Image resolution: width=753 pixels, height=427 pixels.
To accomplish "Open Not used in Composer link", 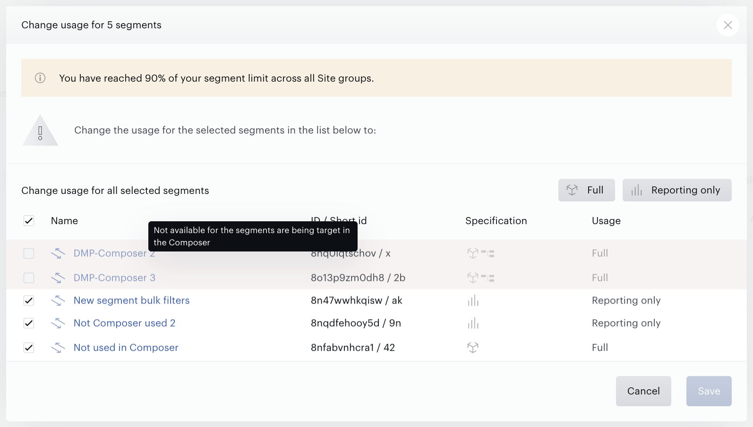I will point(126,348).
